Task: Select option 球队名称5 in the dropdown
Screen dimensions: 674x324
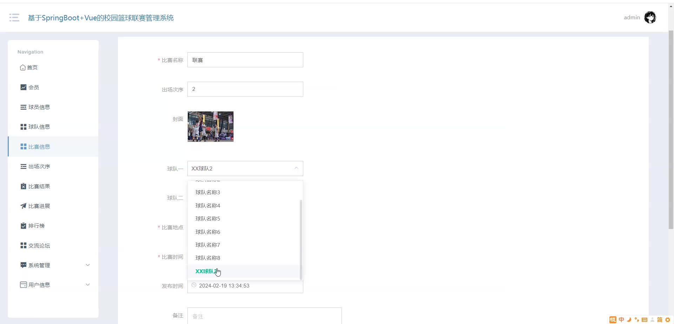Action: point(244,219)
